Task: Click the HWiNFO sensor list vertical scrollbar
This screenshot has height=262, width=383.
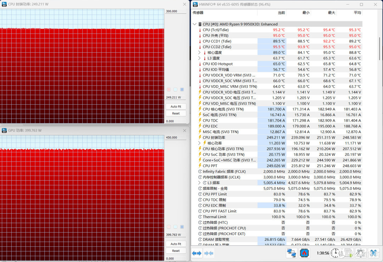Action: 379,48
